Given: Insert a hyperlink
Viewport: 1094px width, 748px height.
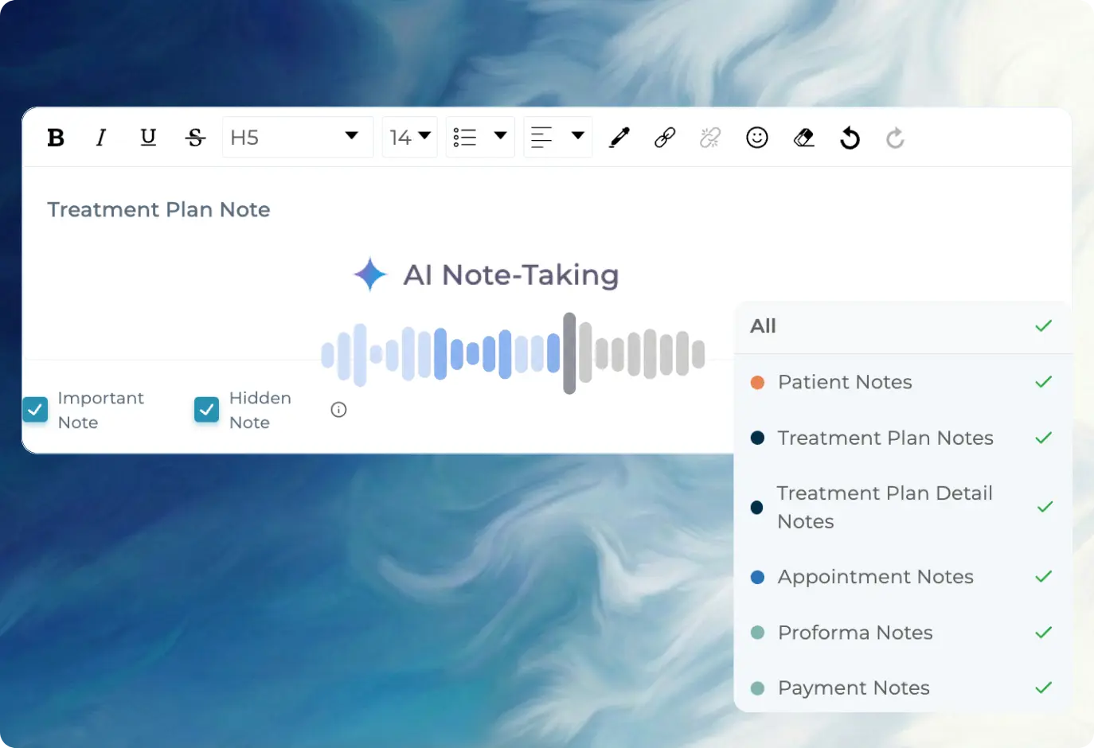Looking at the screenshot, I should point(664,137).
